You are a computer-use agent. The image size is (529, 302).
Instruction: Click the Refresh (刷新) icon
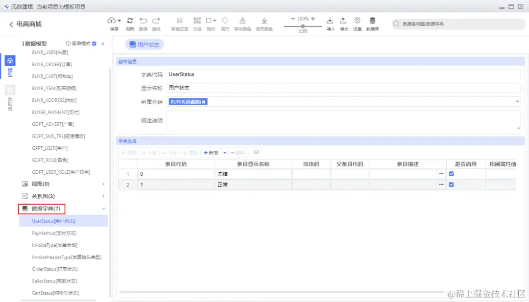(130, 21)
